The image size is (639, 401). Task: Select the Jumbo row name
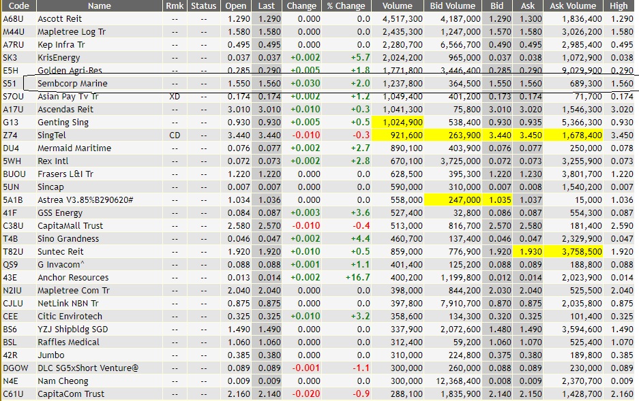point(50,355)
